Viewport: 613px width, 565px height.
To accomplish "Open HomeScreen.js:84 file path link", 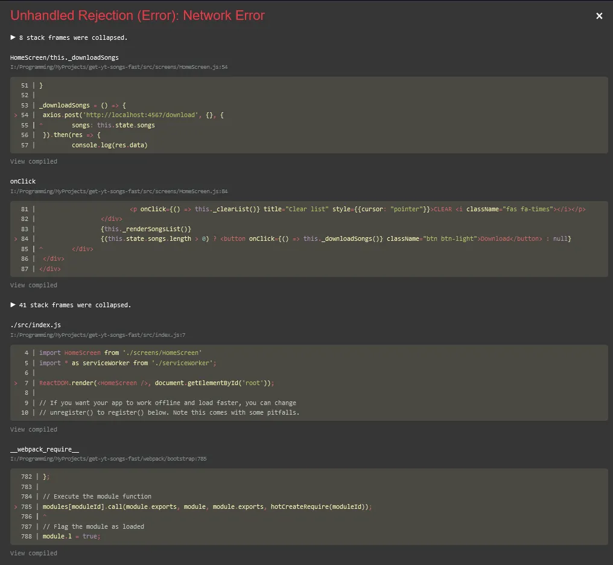I will pos(119,191).
